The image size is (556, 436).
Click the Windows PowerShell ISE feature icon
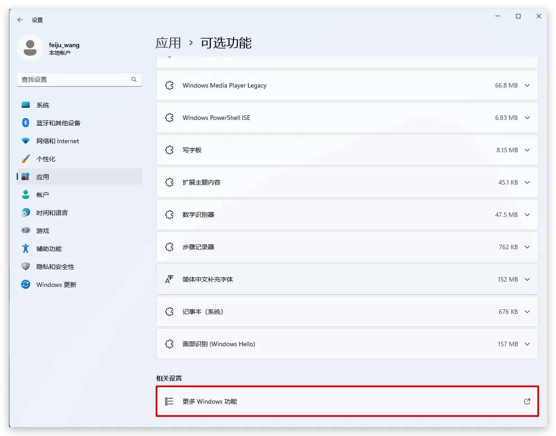[x=169, y=118]
